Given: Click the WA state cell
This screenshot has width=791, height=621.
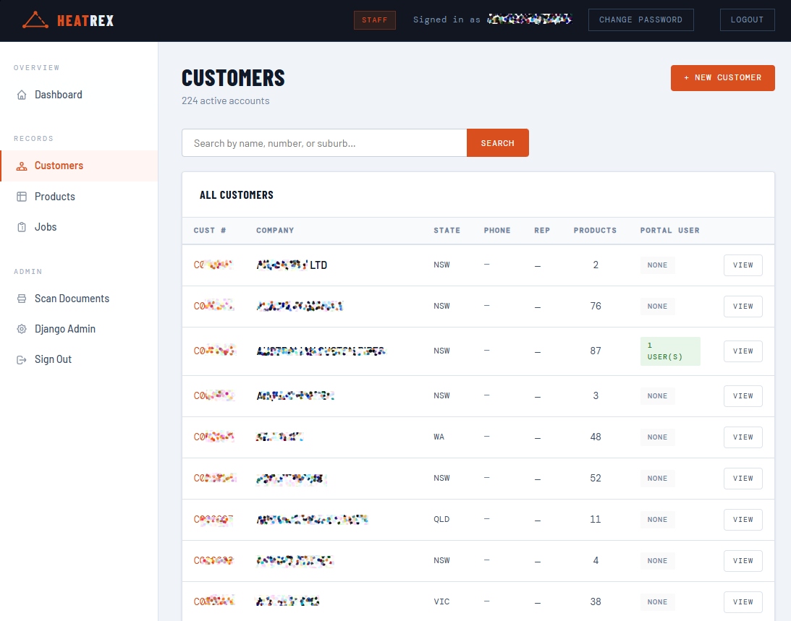Looking at the screenshot, I should pos(439,437).
